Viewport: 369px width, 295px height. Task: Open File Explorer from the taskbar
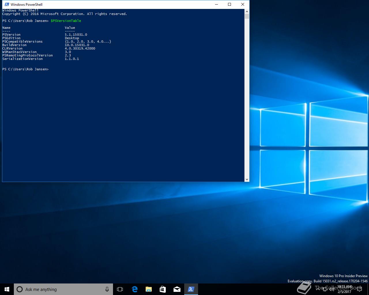(148, 289)
